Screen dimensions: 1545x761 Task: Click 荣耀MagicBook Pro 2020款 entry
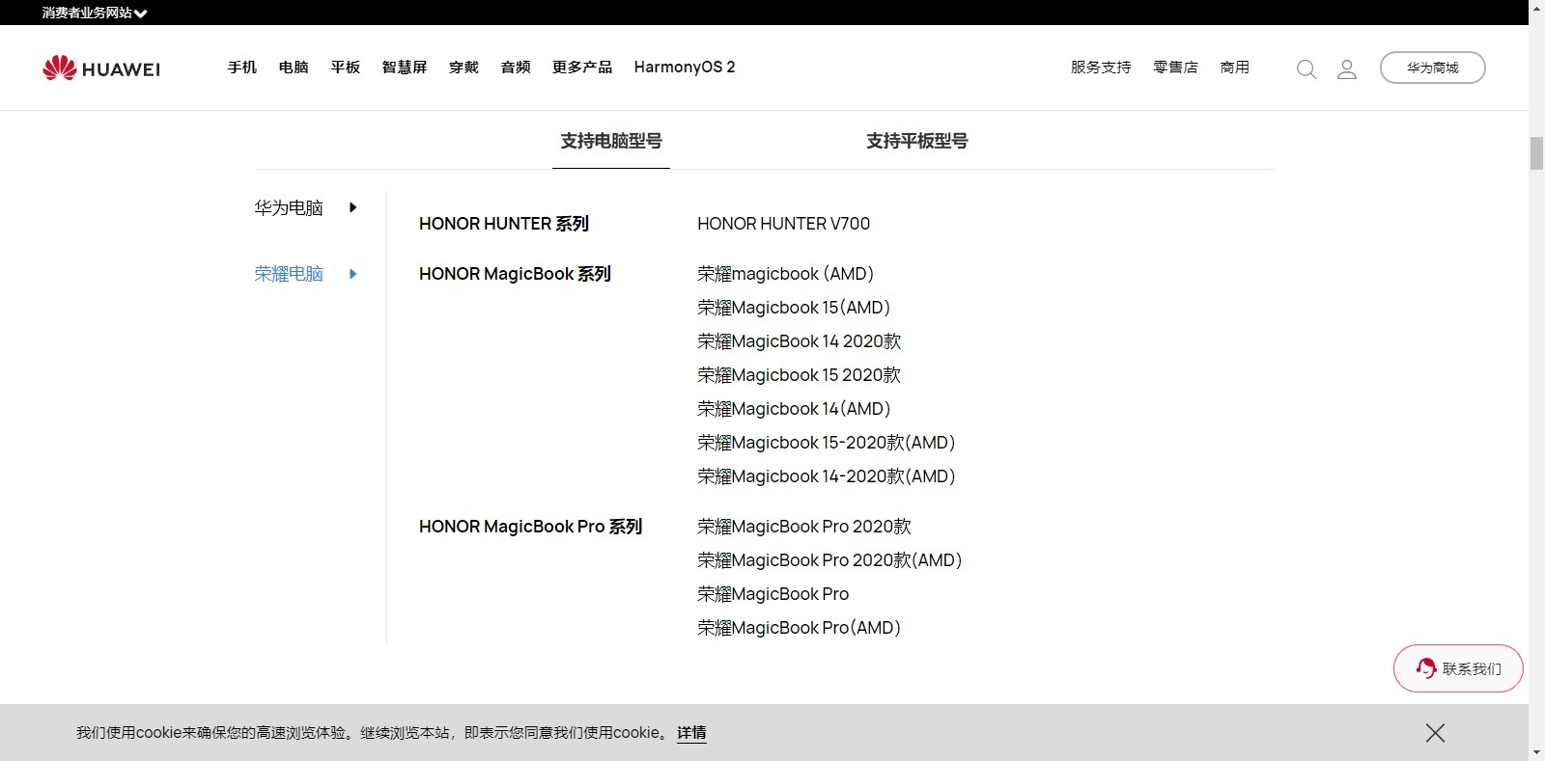click(804, 527)
